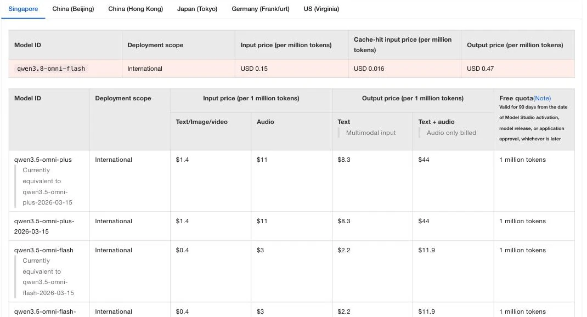The width and height of the screenshot is (587, 317).
Task: Click the qwen3.8-omni-flash model ID code
Action: coord(51,69)
